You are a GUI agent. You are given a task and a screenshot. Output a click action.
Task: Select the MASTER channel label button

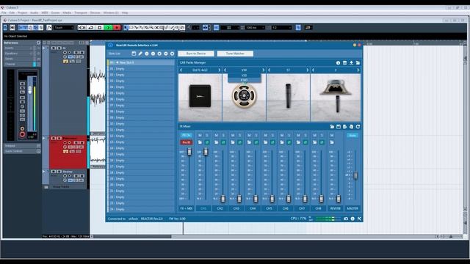(352, 208)
